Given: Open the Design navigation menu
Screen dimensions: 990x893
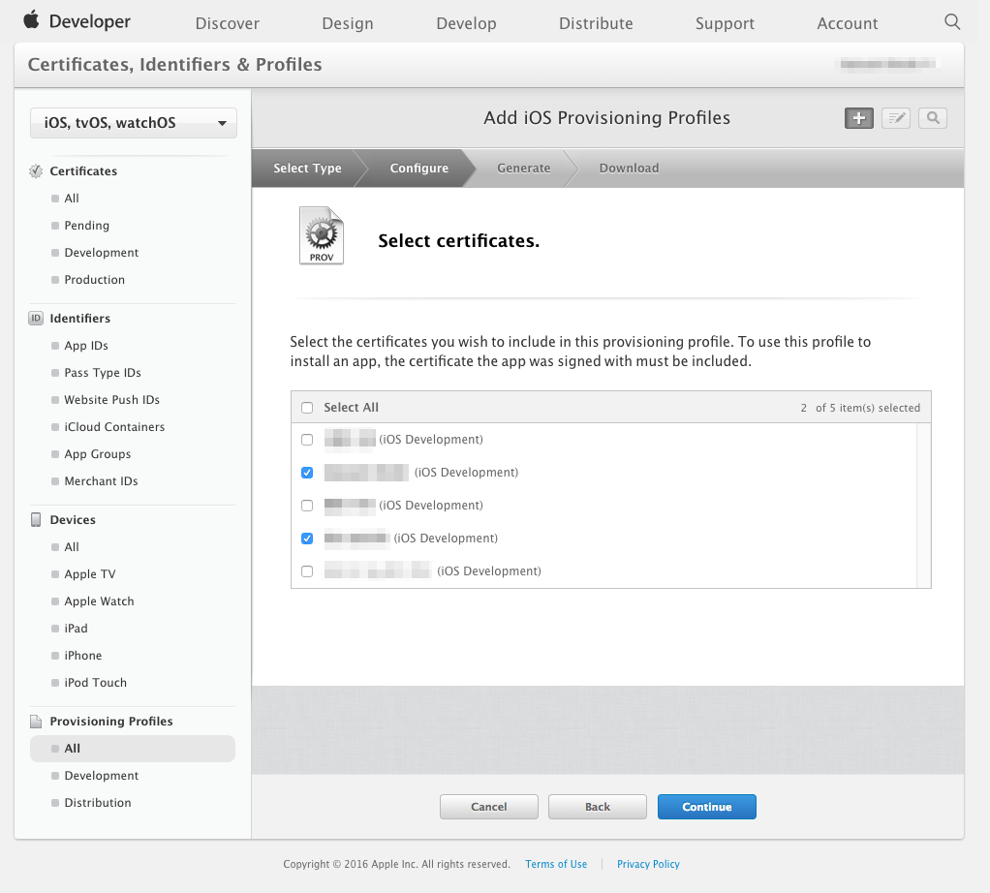Looking at the screenshot, I should click(x=347, y=23).
